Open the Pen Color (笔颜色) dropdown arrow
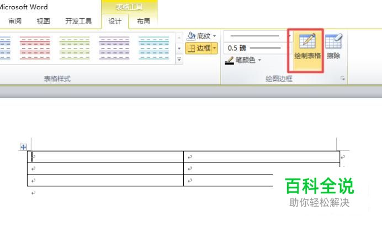Viewport: 382px width, 227px height. coord(259,60)
